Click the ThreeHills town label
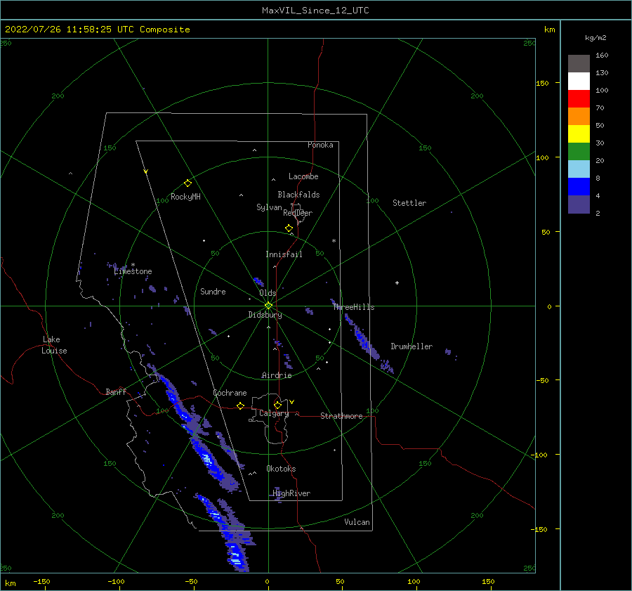 (353, 307)
